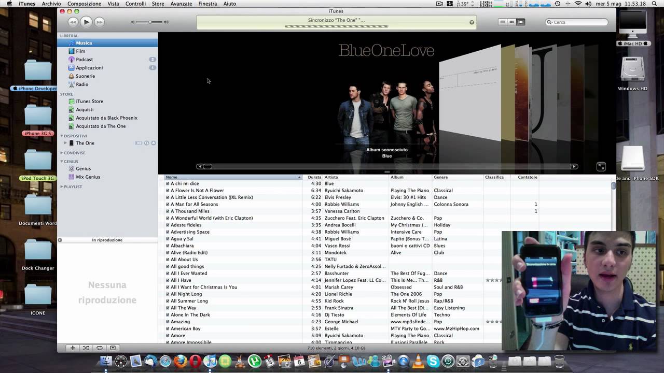
Task: Sort by the Durata column
Action: point(313,177)
